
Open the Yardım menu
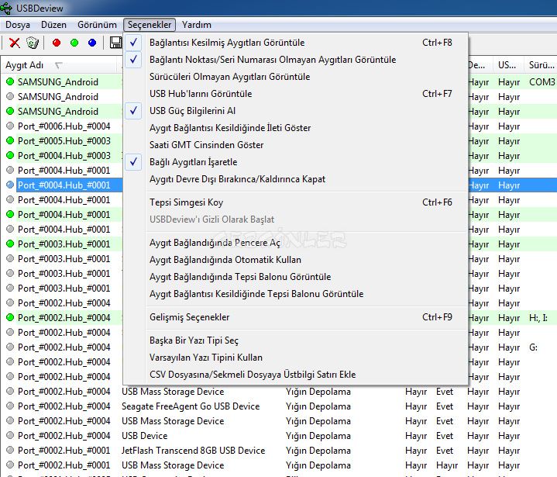[x=197, y=25]
